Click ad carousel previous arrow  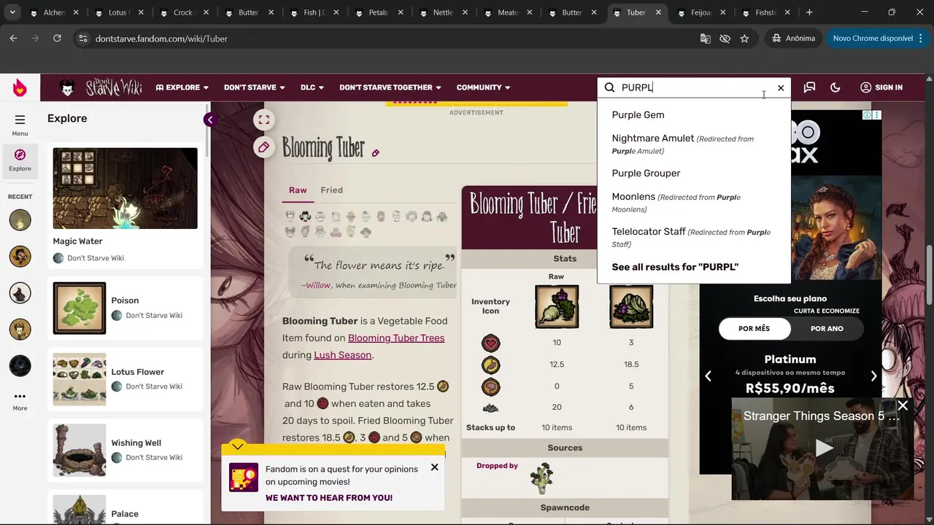pyautogui.click(x=708, y=376)
